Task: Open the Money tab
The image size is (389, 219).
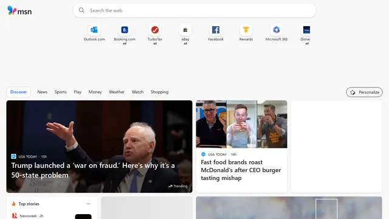Action: pyautogui.click(x=95, y=92)
